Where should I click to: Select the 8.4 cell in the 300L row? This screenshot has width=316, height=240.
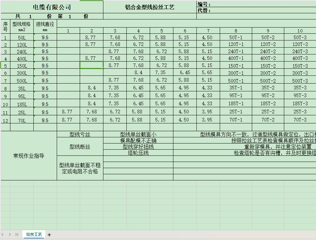(x=138, y=73)
